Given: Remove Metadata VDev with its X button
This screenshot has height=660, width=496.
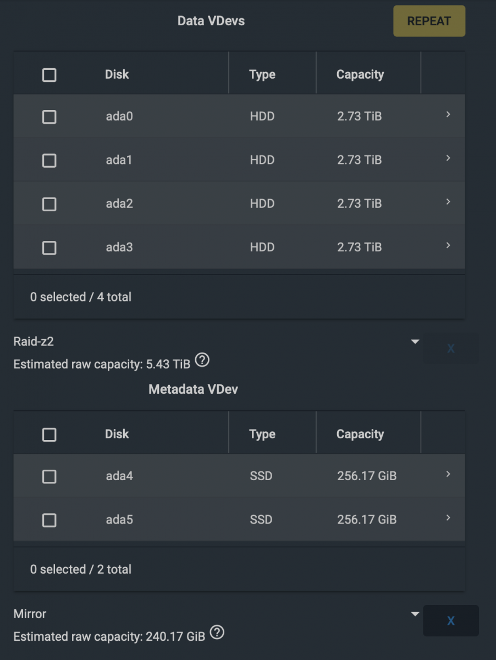Looking at the screenshot, I should pyautogui.click(x=450, y=620).
